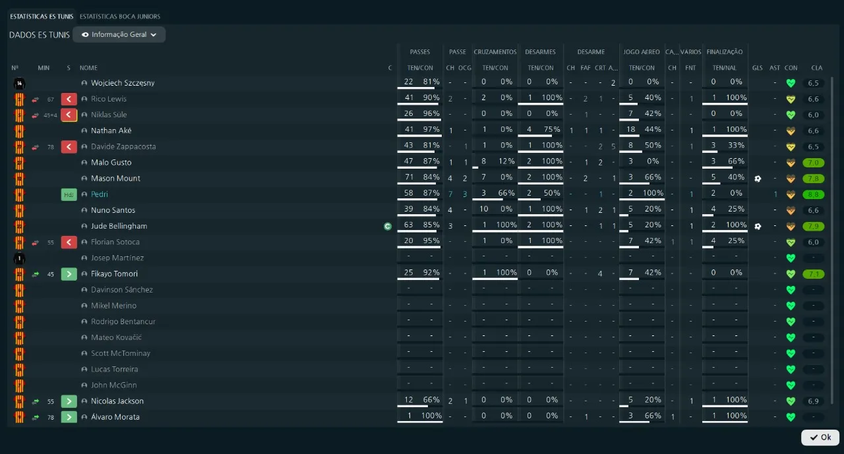Sort by the MIN column header
The image size is (844, 454).
44,68
